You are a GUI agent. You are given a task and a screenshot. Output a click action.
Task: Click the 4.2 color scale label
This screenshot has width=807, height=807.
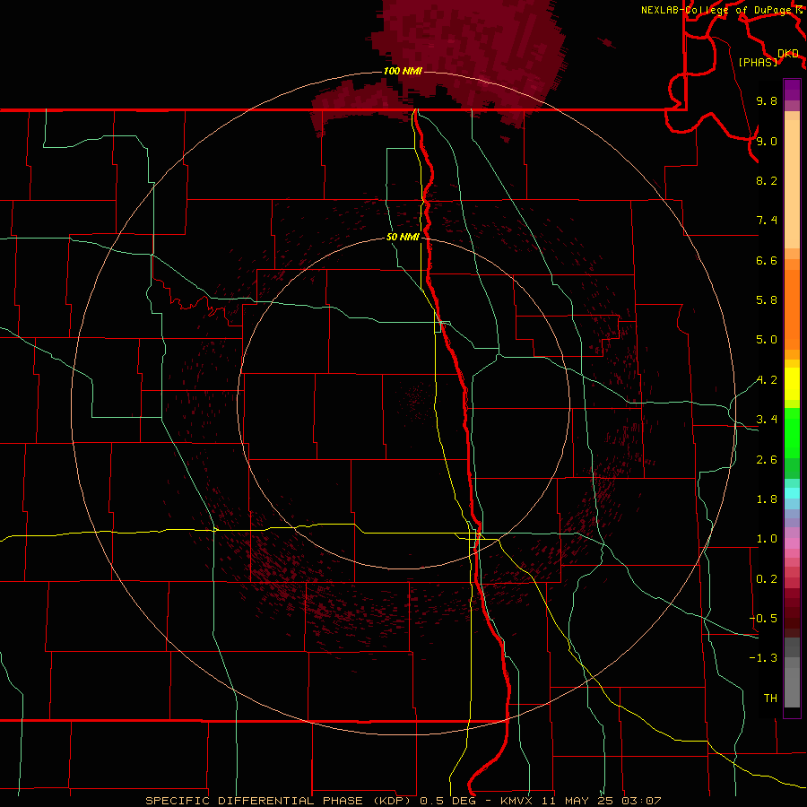[x=767, y=380]
